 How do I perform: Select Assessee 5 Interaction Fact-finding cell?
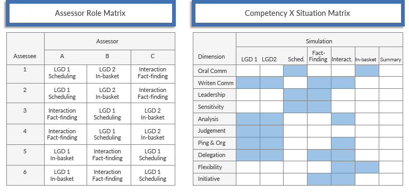point(109,155)
